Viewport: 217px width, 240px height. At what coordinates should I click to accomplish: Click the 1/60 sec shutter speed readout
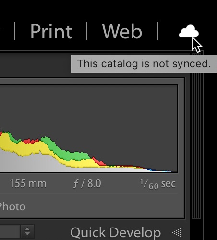tap(158, 184)
